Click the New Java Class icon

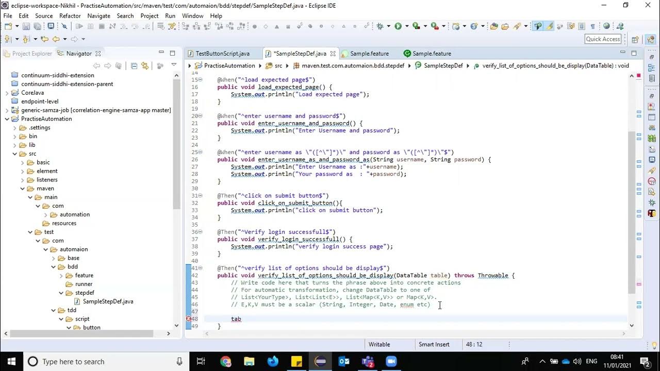tap(474, 26)
